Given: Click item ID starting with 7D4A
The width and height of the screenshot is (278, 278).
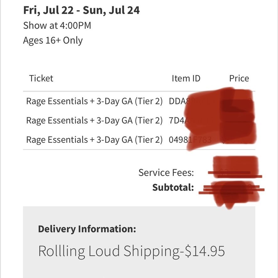Looking at the screenshot, I should pos(179,120).
